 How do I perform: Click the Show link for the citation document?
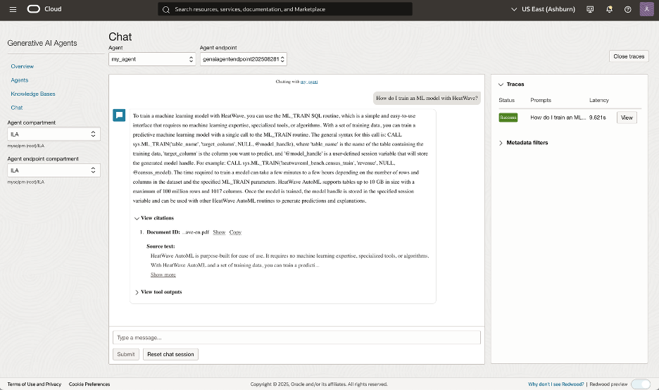click(x=219, y=232)
